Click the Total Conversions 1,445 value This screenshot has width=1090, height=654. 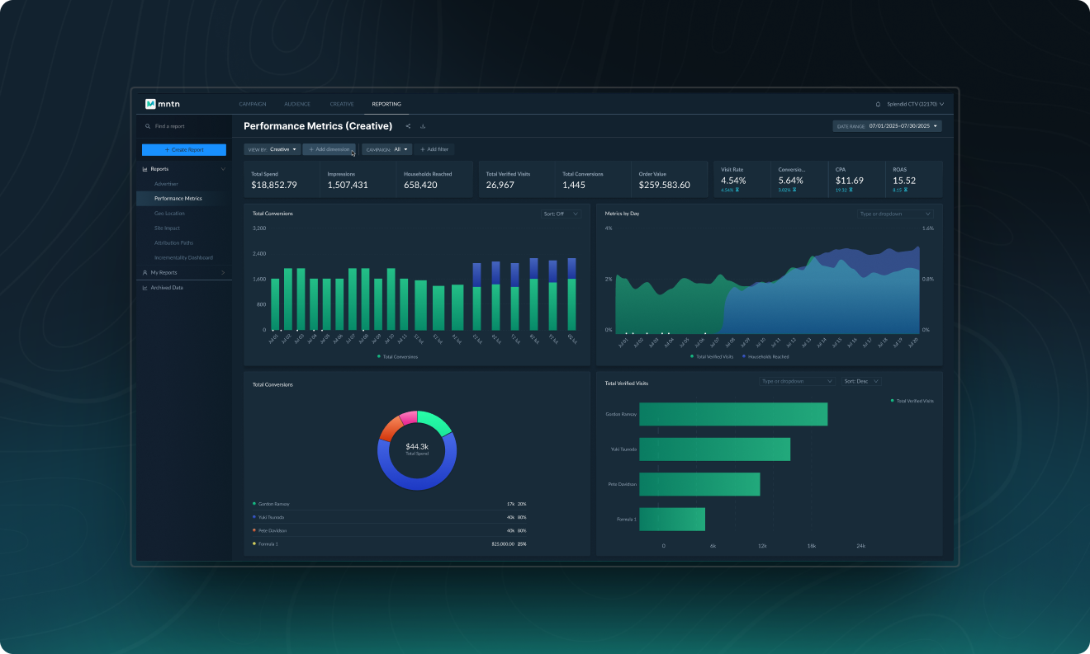coord(574,185)
